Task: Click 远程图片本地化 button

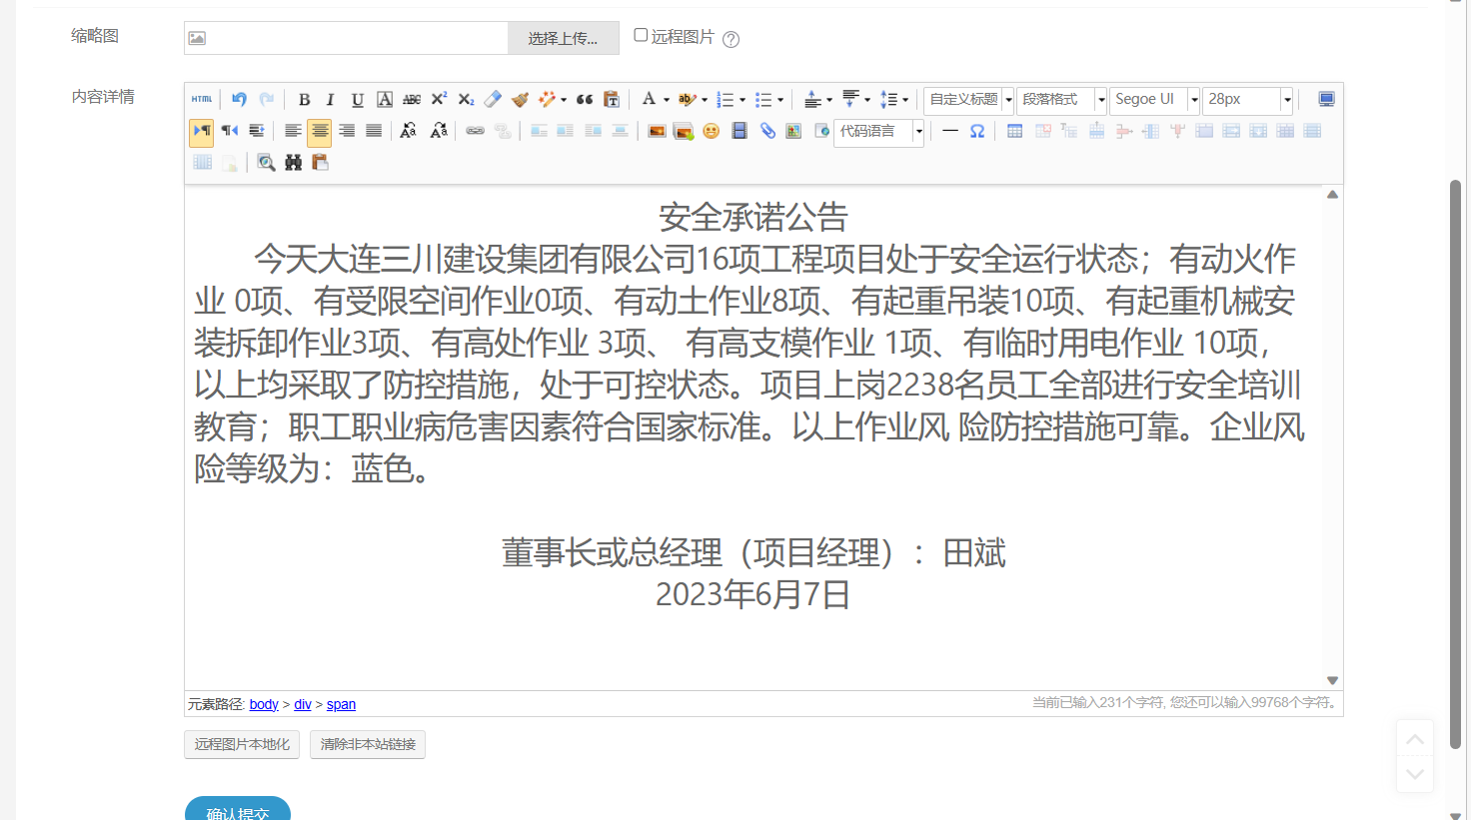Action: coord(242,744)
